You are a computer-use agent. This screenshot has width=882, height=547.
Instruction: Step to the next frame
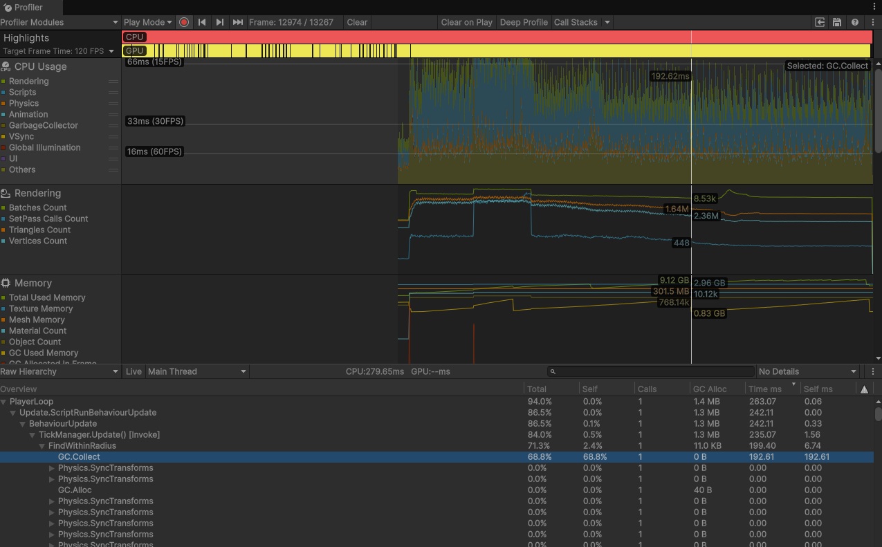click(220, 22)
